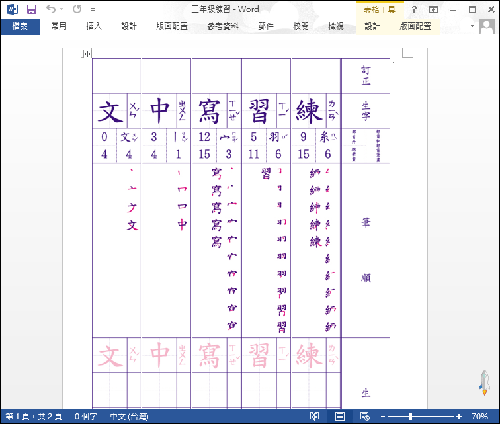
Task: Zoom in with the plus button
Action: [x=459, y=417]
